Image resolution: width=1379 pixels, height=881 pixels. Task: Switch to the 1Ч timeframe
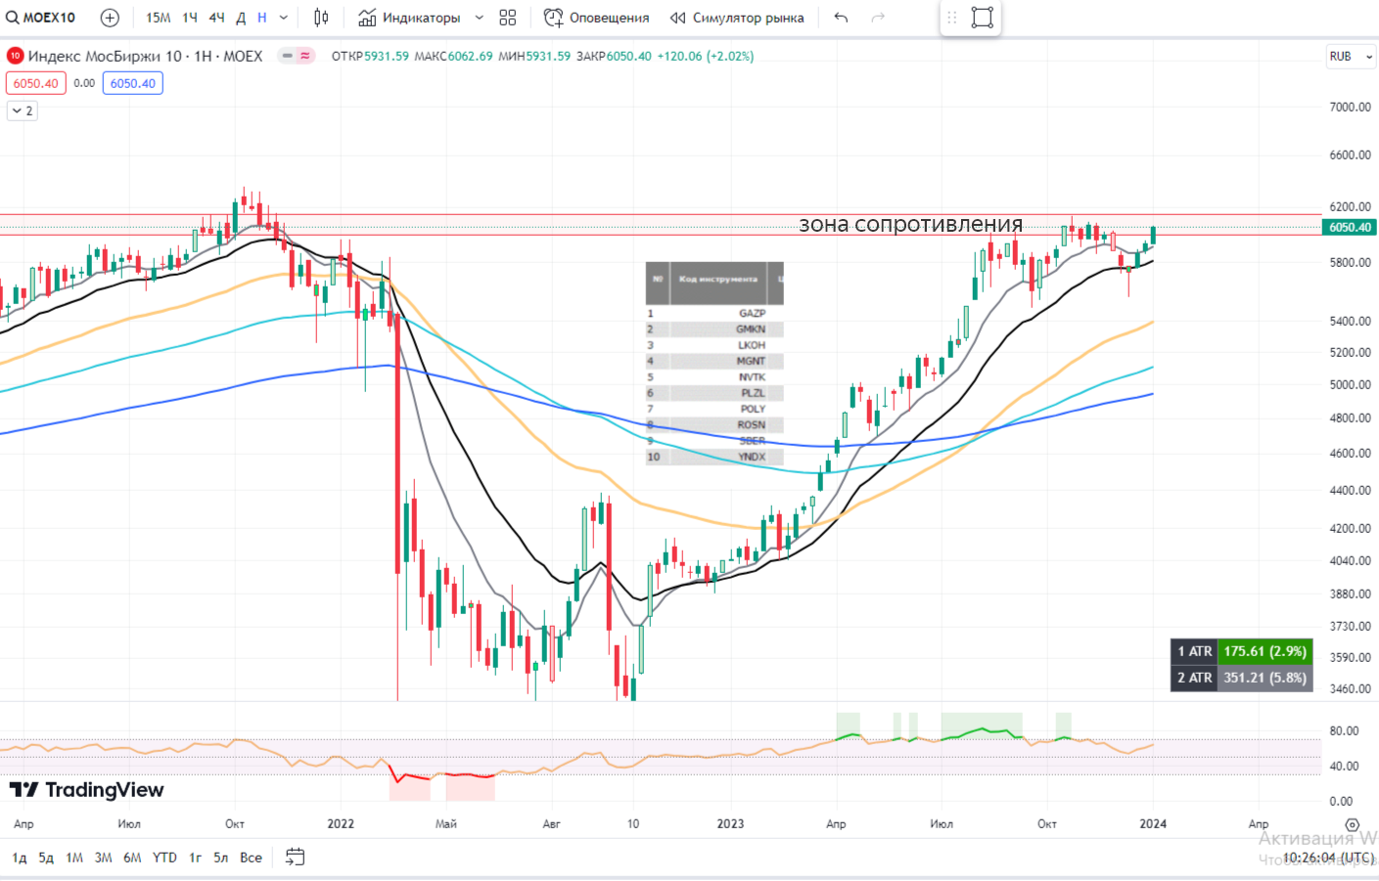tap(190, 18)
